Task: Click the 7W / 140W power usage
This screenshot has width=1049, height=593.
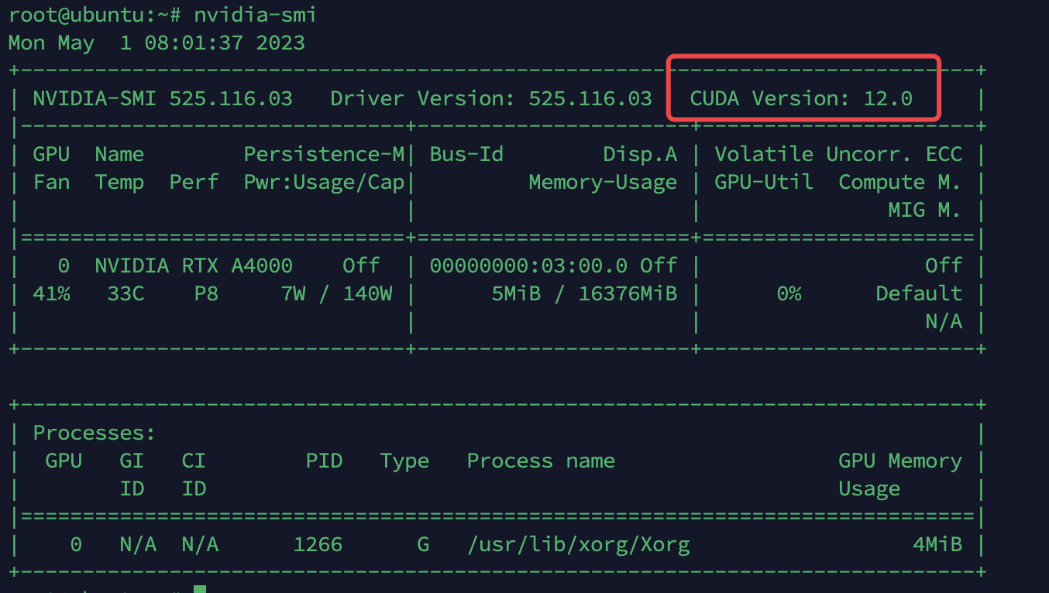Action: pyautogui.click(x=336, y=293)
